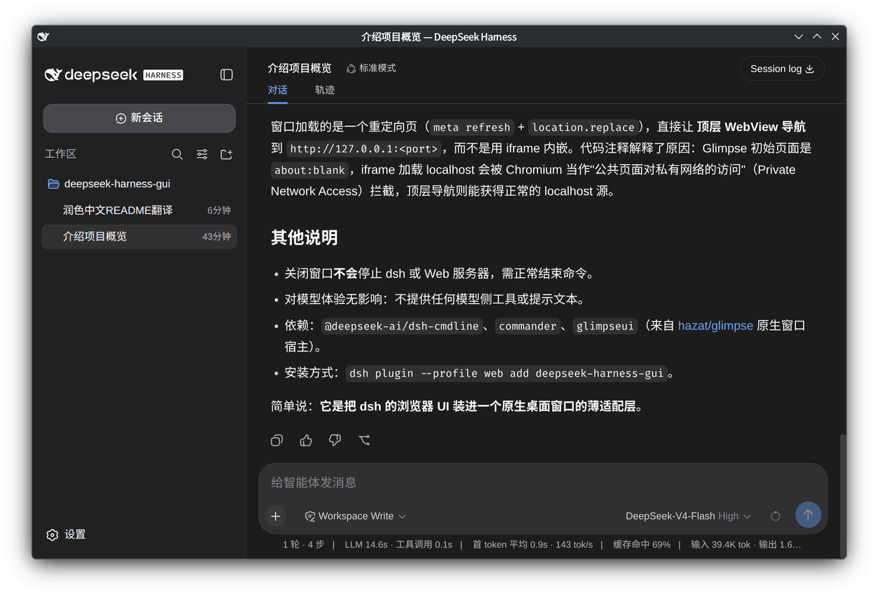This screenshot has width=878, height=597.
Task: Click the branch conversation icon
Action: click(x=364, y=441)
